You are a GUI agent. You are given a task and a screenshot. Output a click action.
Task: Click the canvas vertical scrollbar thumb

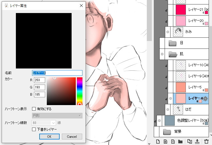click(149, 21)
